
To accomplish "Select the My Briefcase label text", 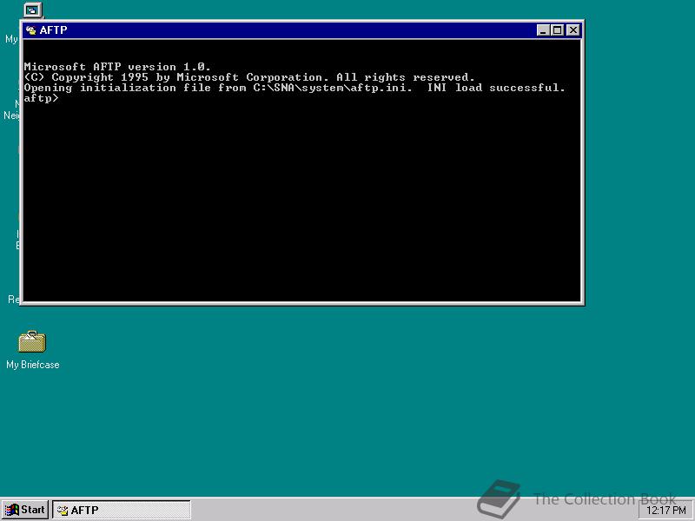I will pyautogui.click(x=33, y=365).
